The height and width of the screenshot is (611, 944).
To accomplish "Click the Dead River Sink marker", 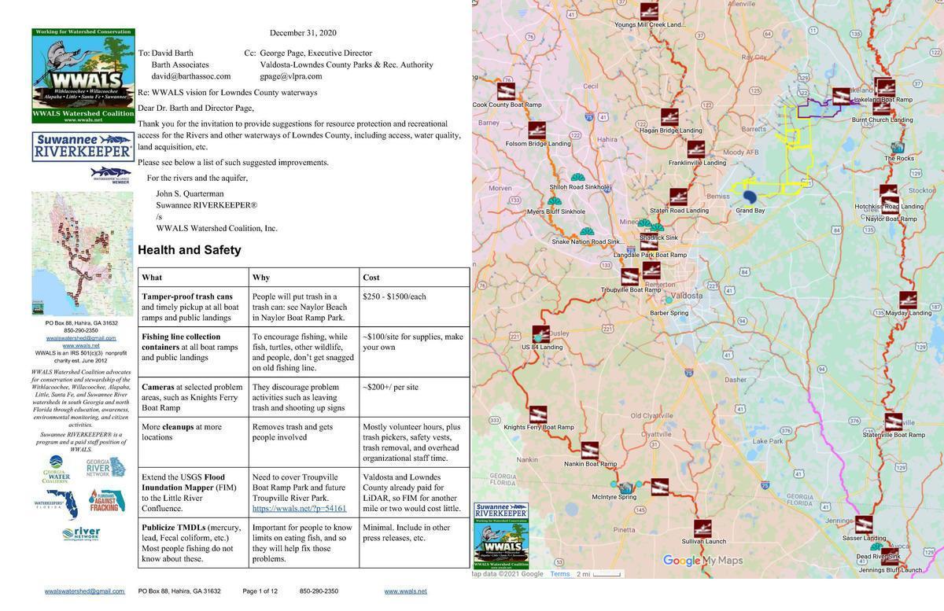I will (876, 547).
